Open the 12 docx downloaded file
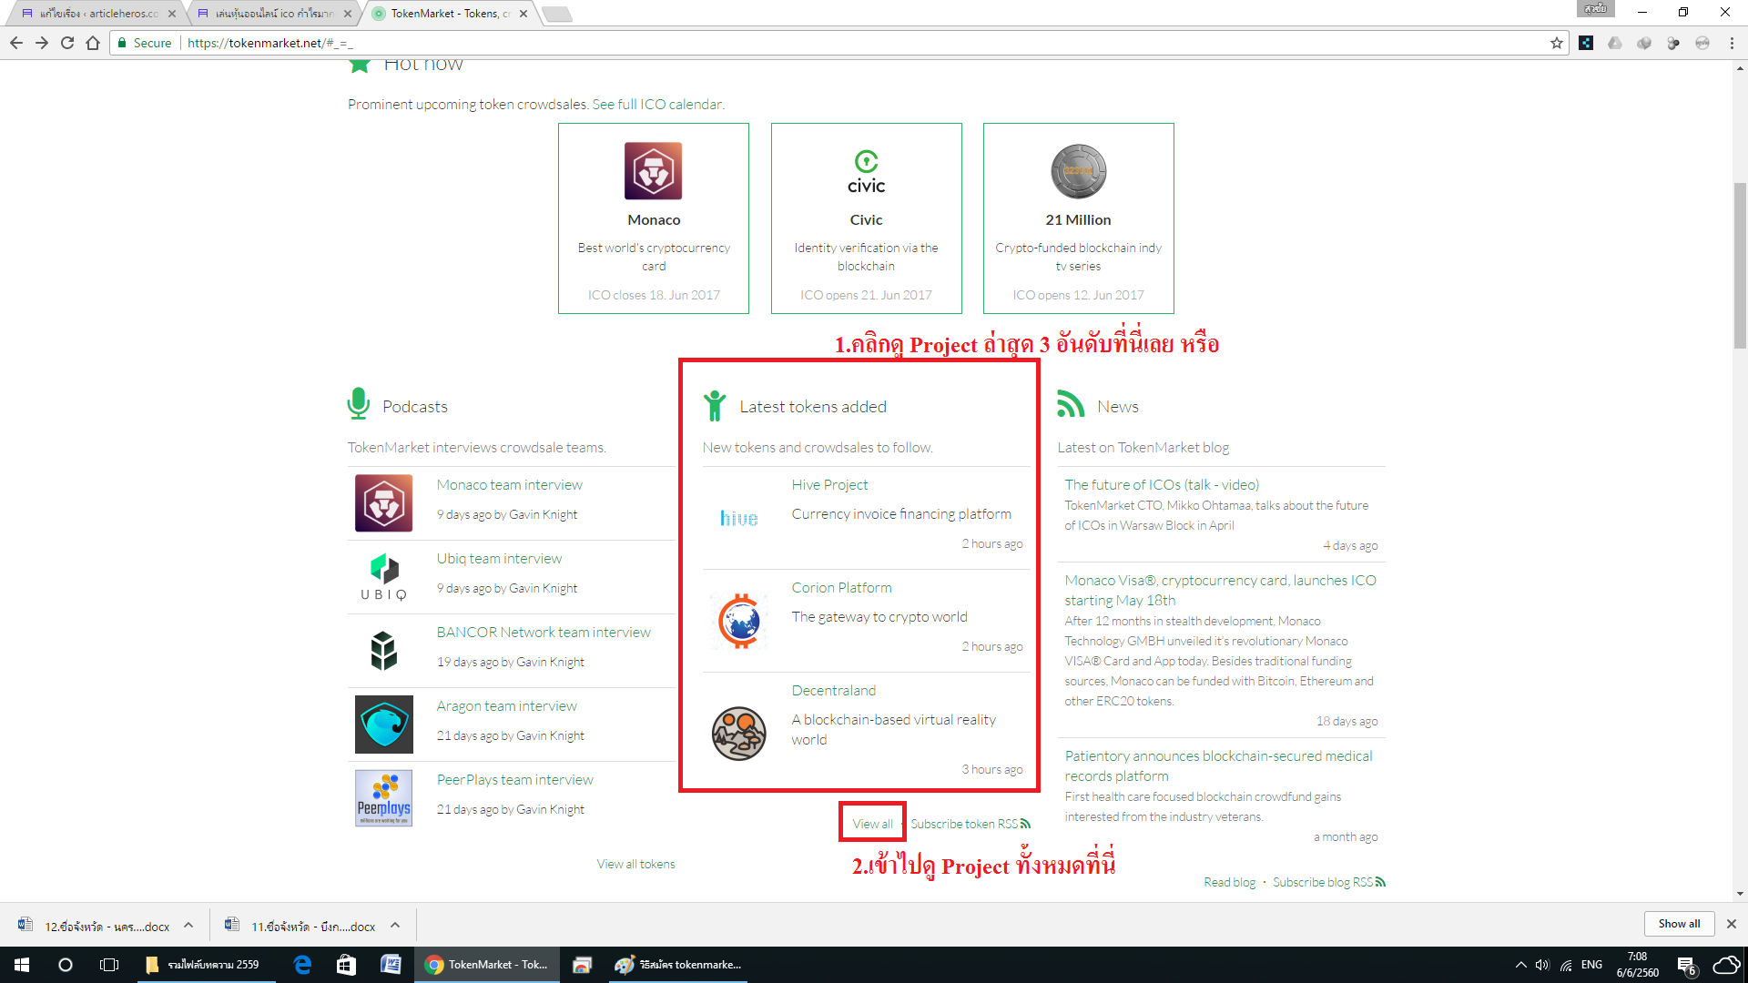 [x=95, y=926]
